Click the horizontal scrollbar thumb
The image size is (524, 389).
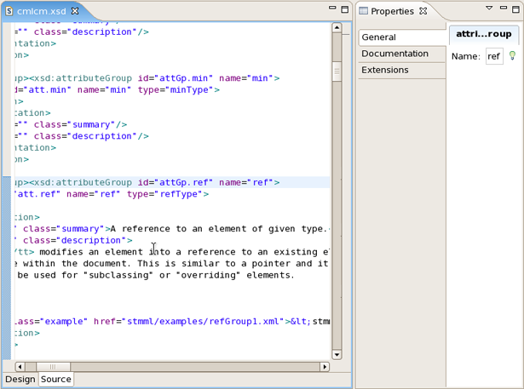pyautogui.click(x=53, y=367)
